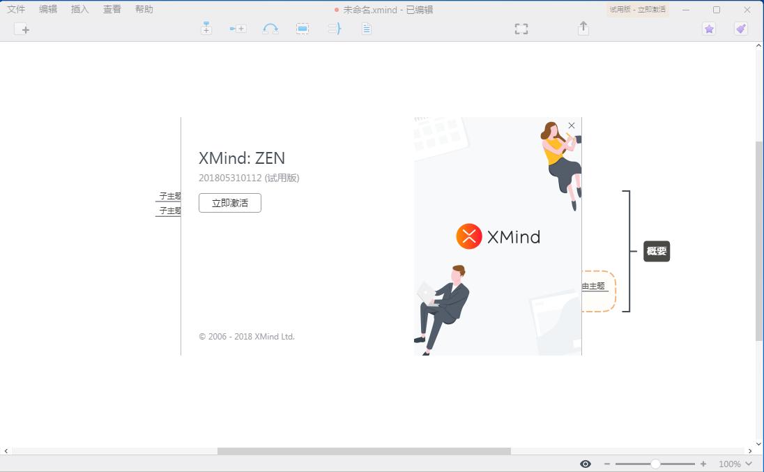
Task: Add a relationship curved arrow
Action: (x=270, y=29)
